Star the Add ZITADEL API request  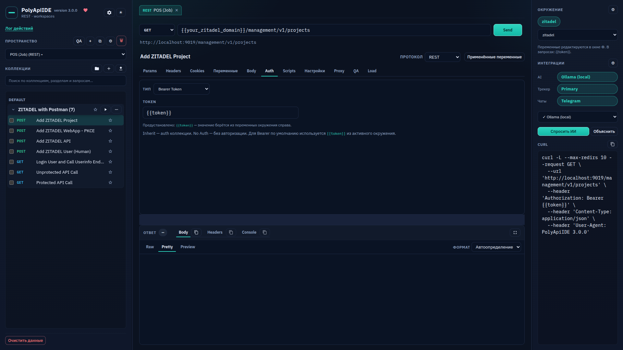coord(110,141)
